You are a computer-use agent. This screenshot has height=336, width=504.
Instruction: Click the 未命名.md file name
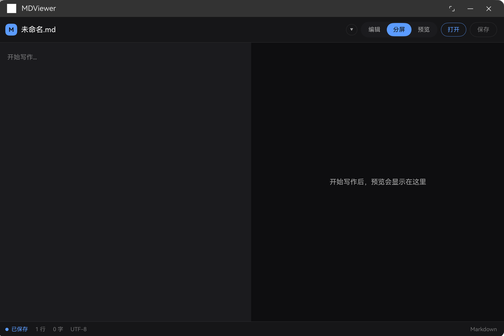pos(38,30)
